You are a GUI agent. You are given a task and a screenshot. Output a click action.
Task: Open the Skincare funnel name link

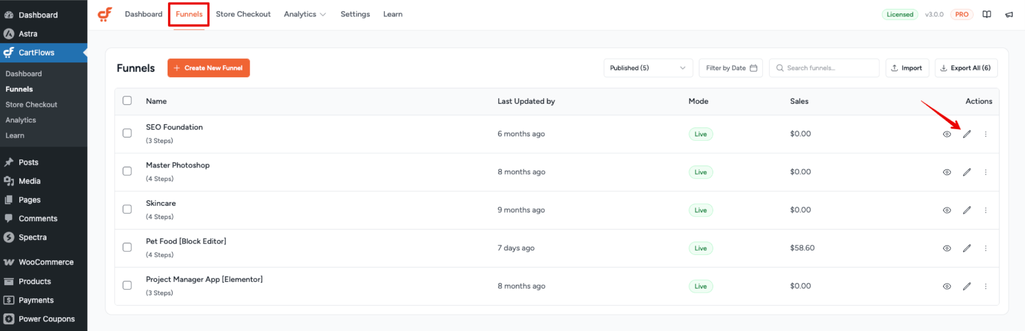coord(161,204)
